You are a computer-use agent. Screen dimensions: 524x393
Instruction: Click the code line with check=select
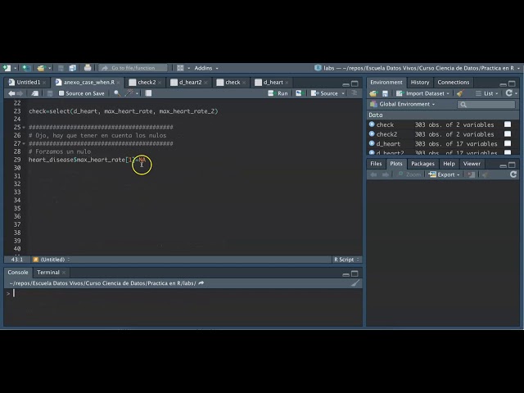pos(124,111)
